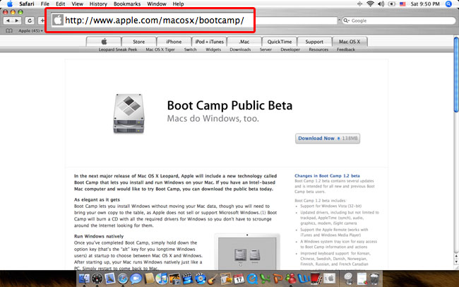
Task: Open Photo Booth from the Dock
Action: [316, 279]
